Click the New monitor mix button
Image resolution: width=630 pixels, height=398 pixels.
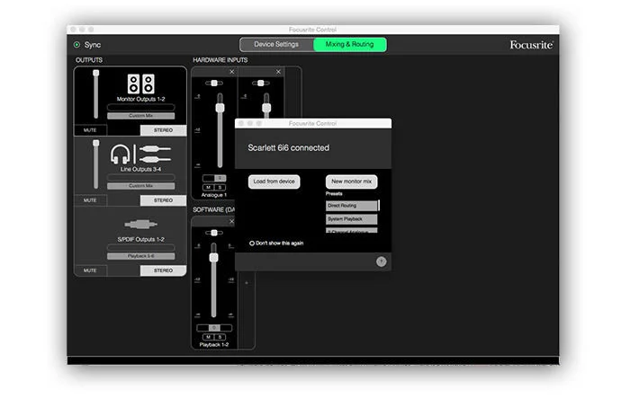pyautogui.click(x=351, y=181)
